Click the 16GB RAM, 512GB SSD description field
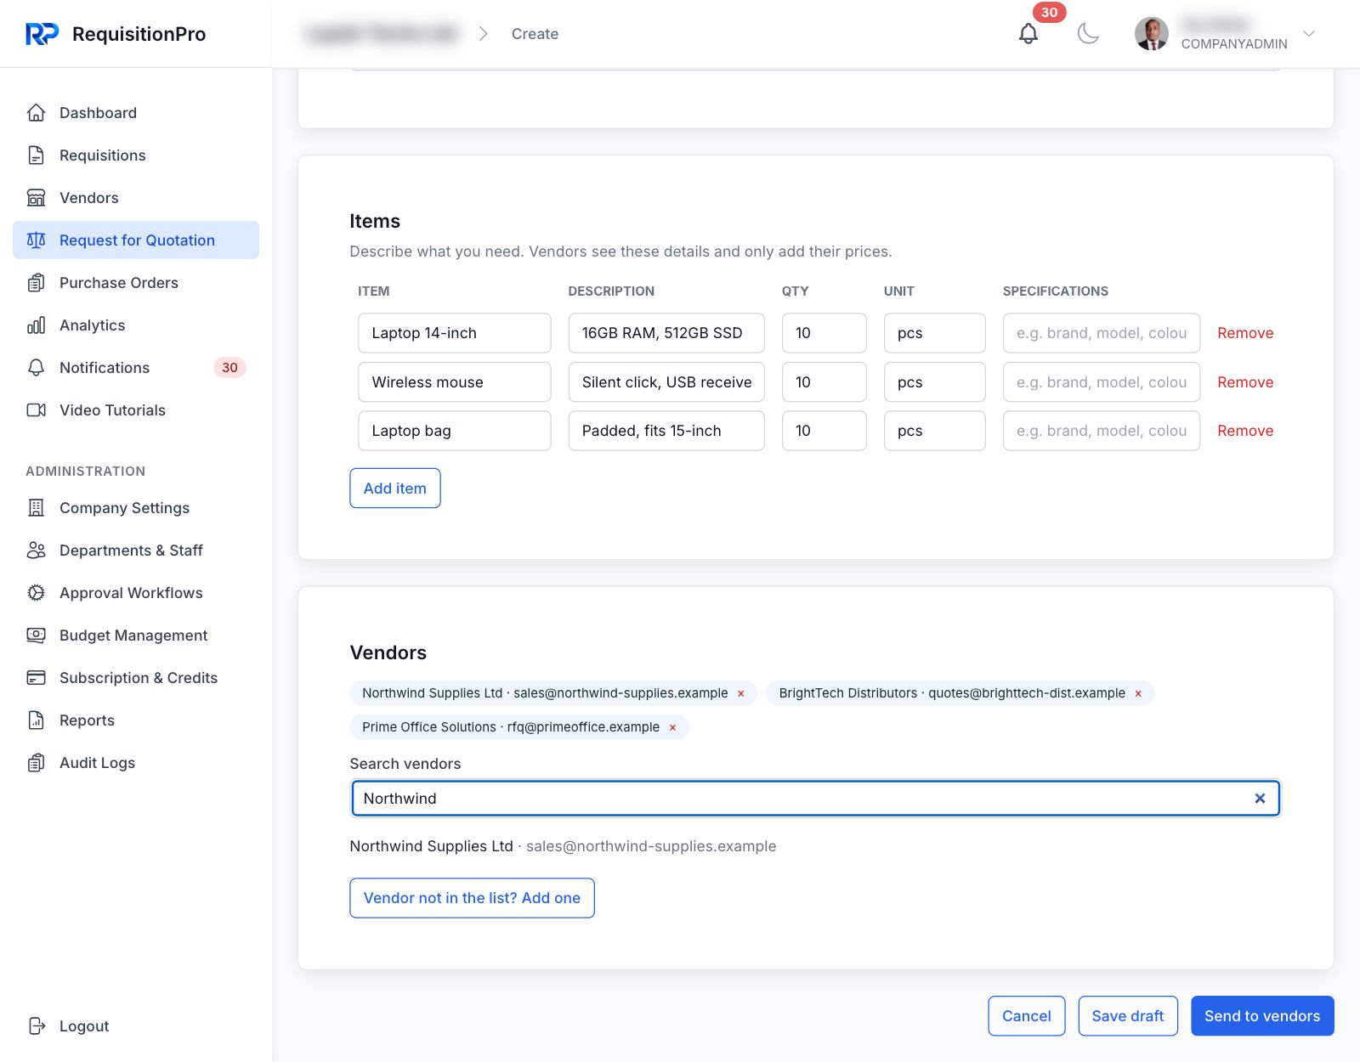This screenshot has width=1360, height=1062. click(x=666, y=333)
